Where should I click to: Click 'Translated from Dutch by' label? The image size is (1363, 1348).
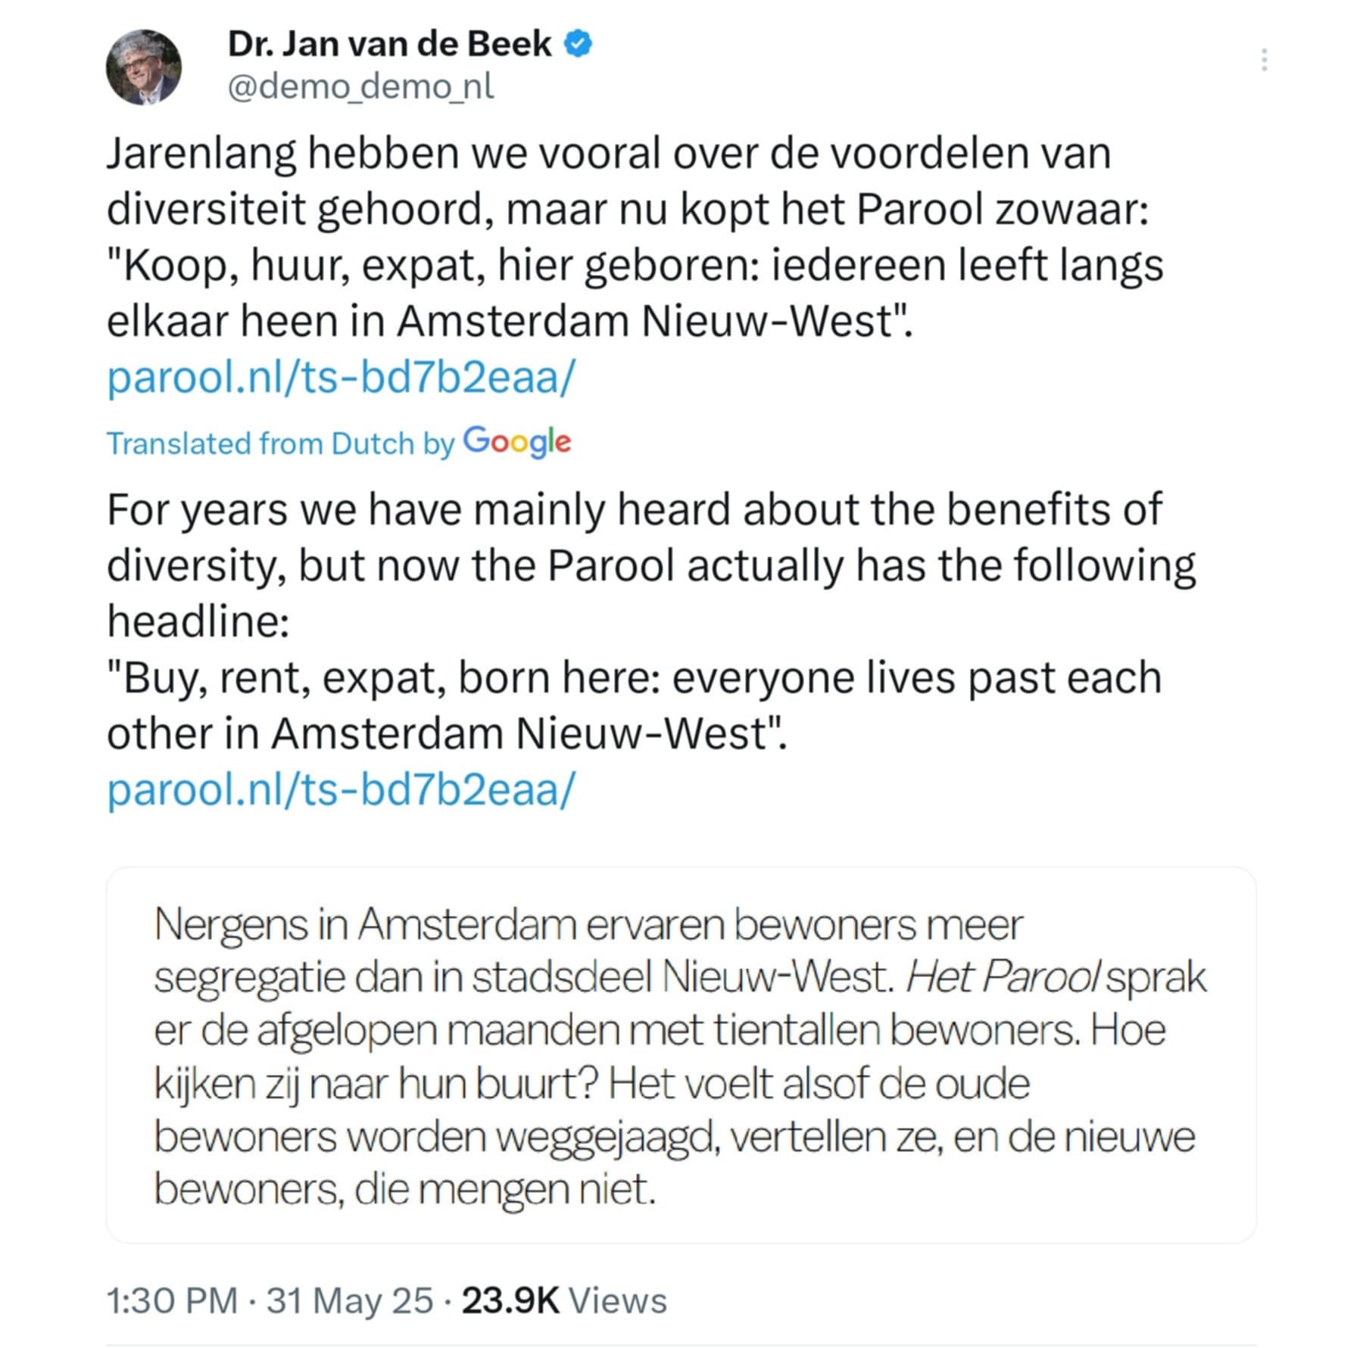pyautogui.click(x=280, y=444)
